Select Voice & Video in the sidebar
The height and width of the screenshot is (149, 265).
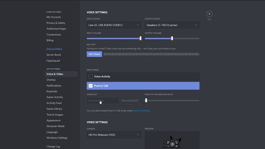tap(61, 74)
